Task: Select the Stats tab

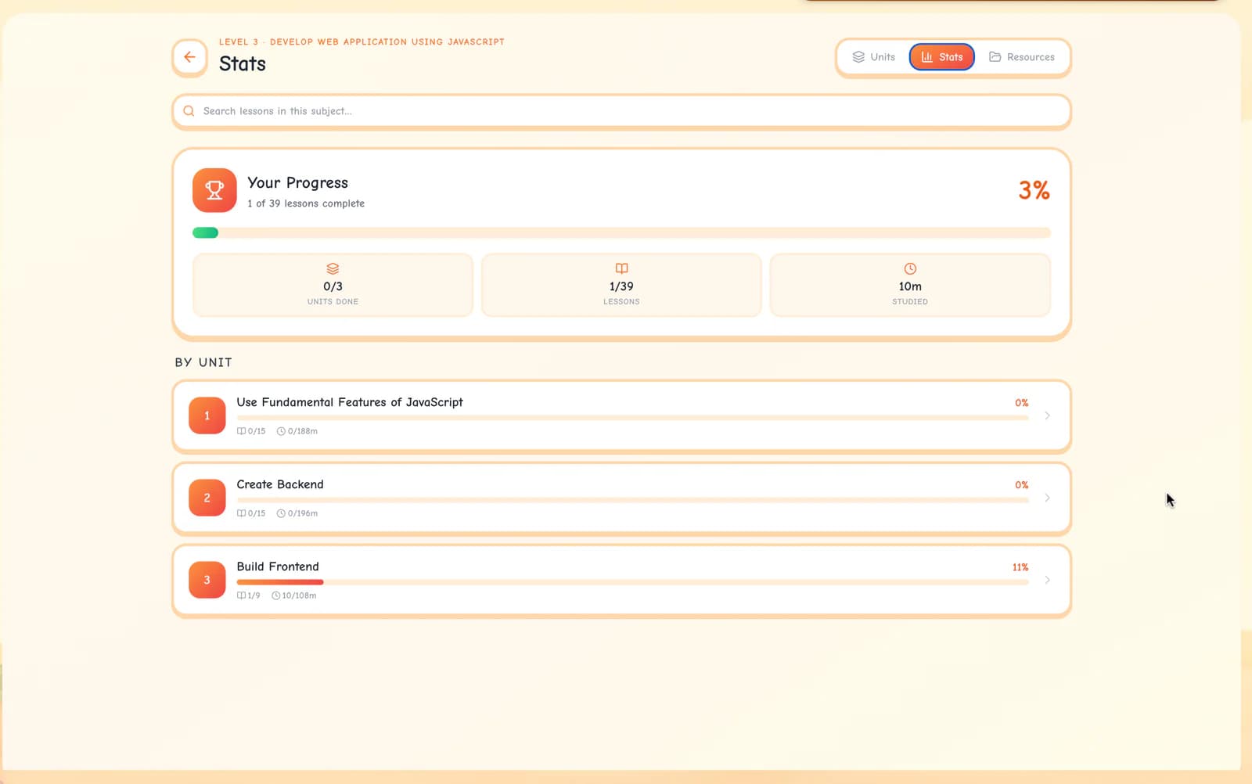Action: tap(941, 57)
